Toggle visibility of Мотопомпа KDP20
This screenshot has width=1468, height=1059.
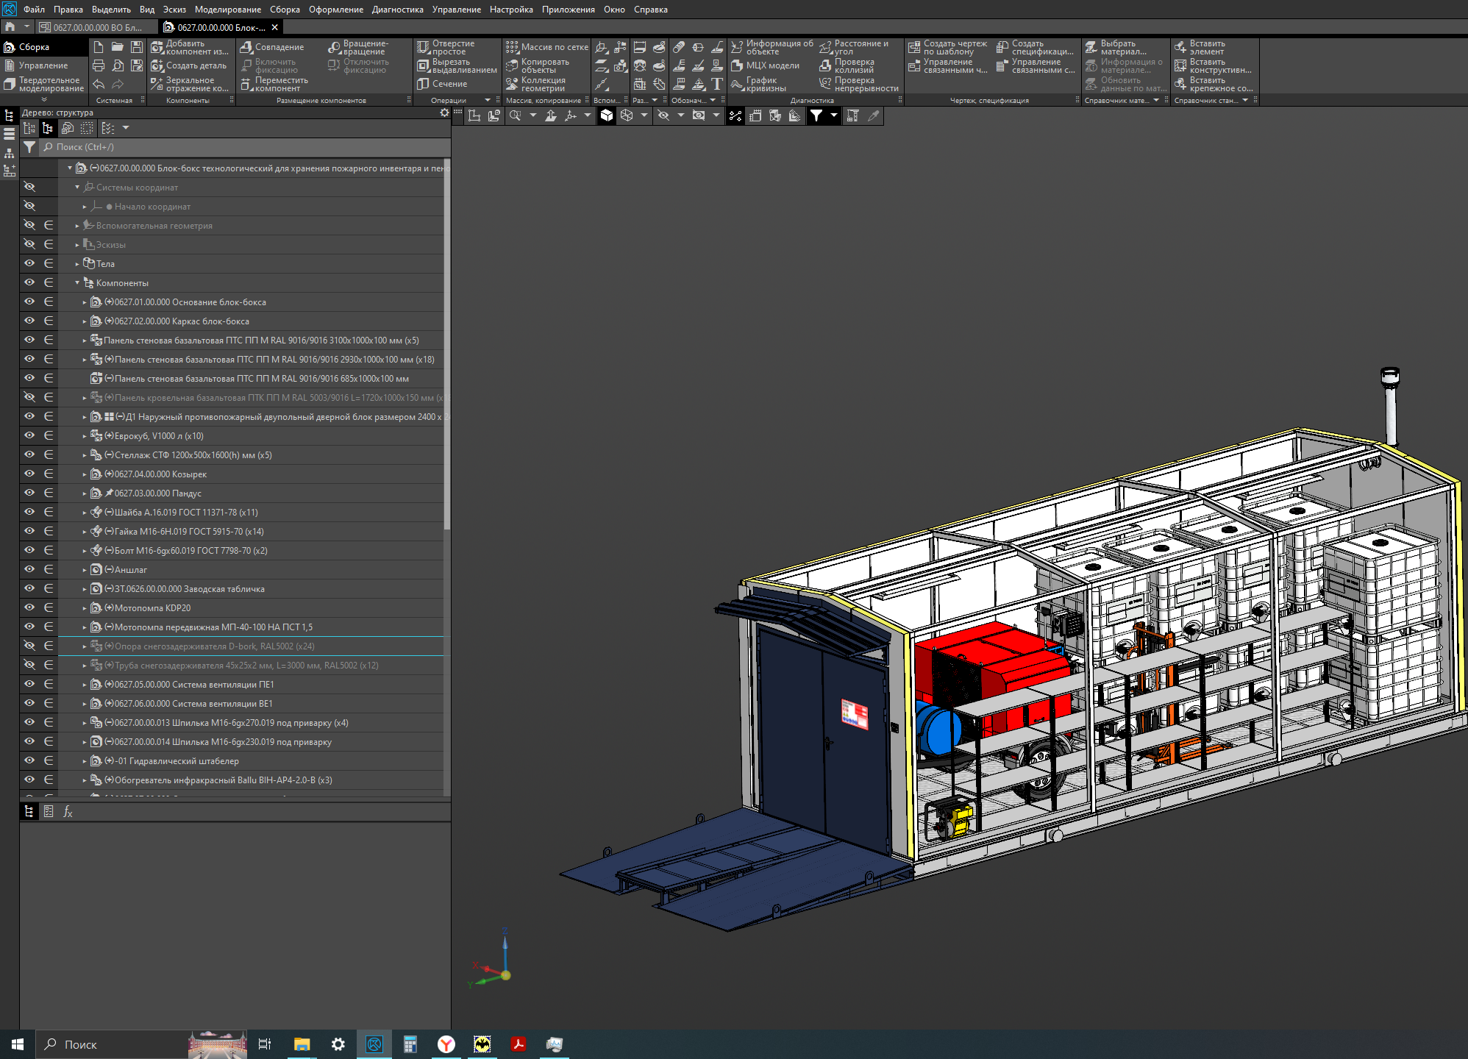click(x=29, y=607)
